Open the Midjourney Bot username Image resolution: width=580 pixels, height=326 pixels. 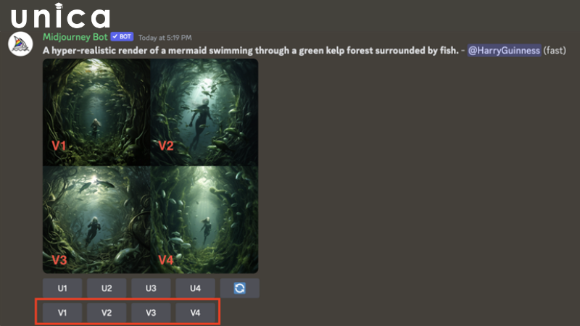[75, 37]
